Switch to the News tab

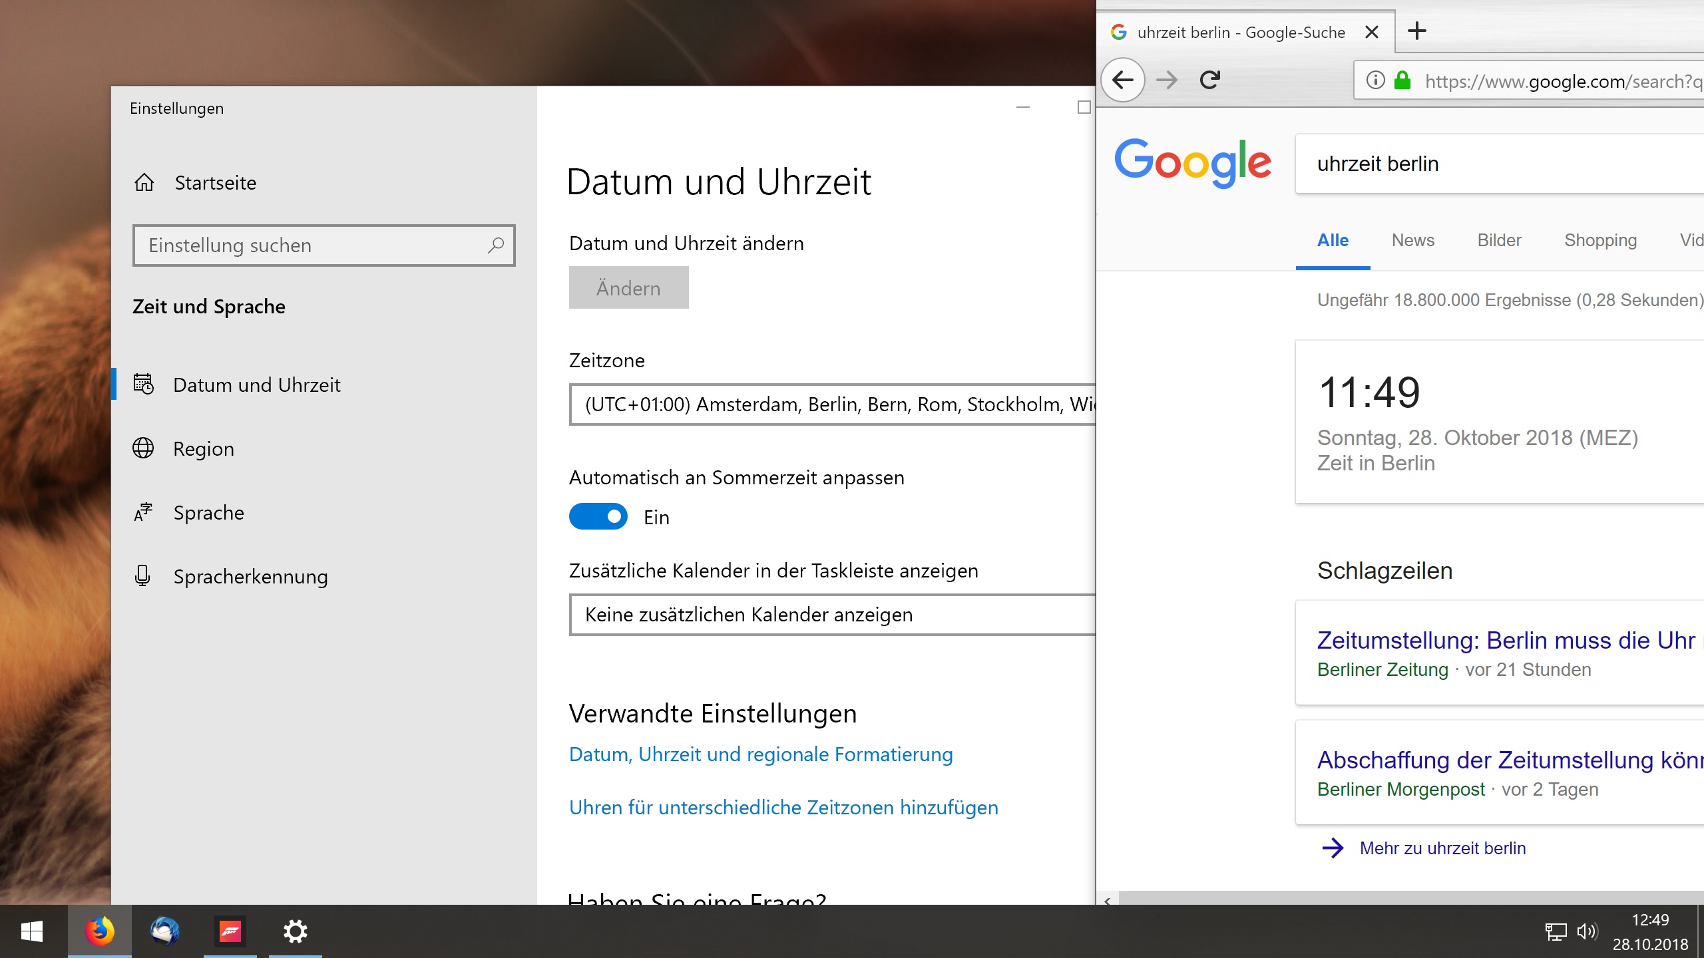(1412, 240)
